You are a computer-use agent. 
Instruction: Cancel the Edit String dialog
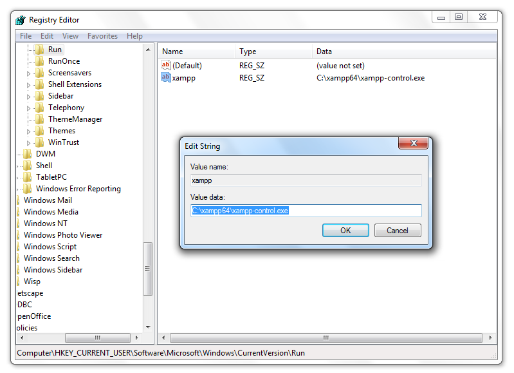tap(398, 230)
